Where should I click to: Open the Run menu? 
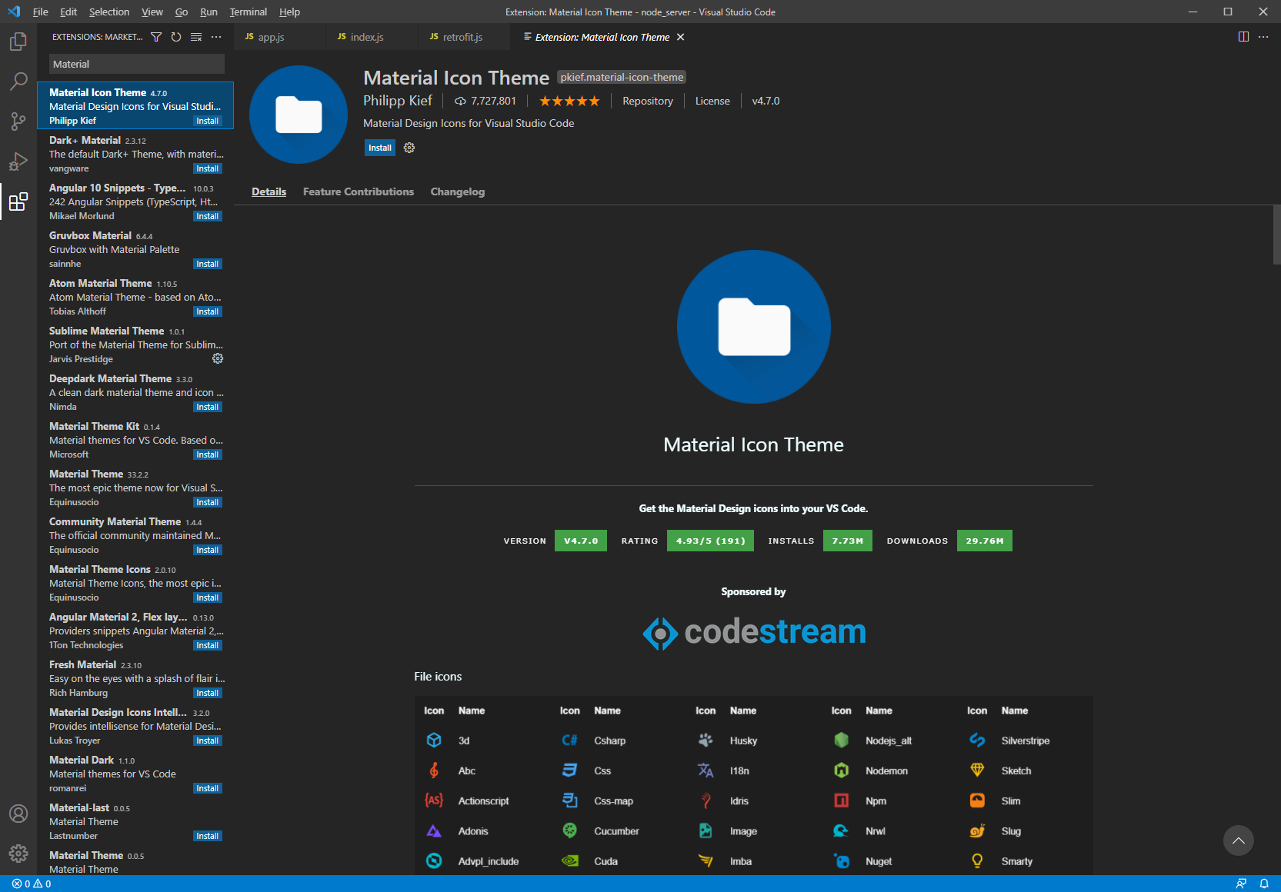click(208, 12)
